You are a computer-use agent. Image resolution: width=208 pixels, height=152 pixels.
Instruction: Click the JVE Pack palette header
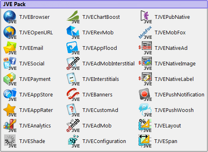104,4
